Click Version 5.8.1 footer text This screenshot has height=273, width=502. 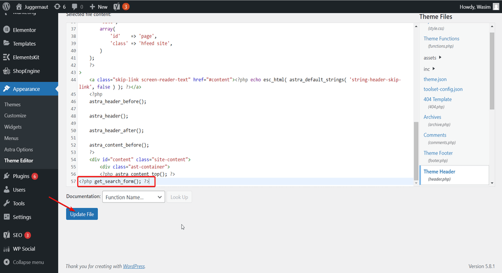click(x=481, y=266)
